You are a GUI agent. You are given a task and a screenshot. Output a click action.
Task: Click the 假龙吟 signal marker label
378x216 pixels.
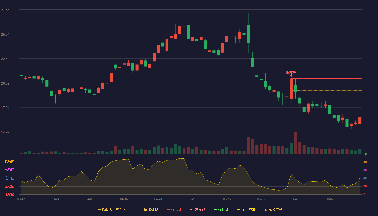pyautogui.click(x=291, y=72)
